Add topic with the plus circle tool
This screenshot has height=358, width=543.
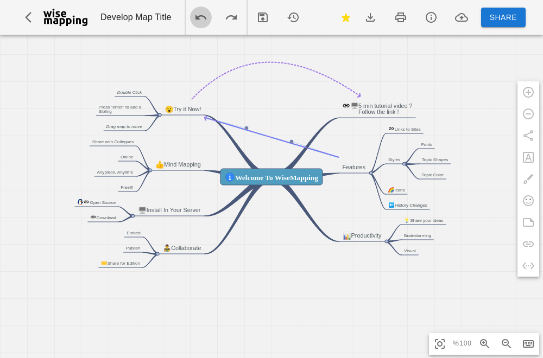(528, 92)
